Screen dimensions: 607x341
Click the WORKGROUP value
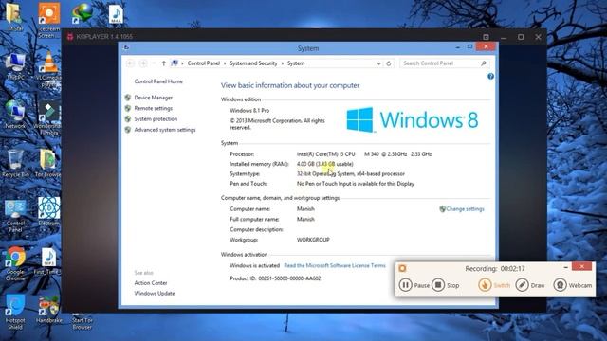tap(313, 240)
